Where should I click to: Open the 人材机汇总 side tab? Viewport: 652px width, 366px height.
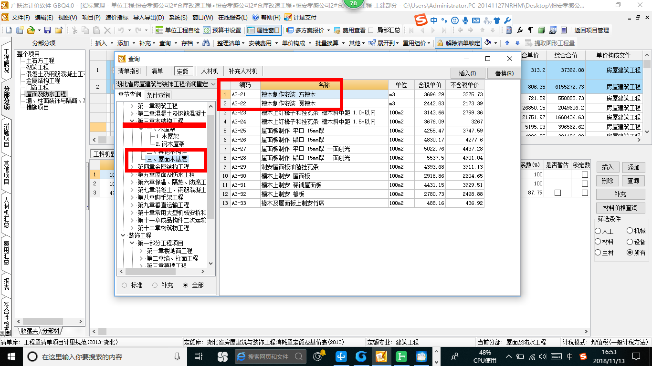pos(6,214)
